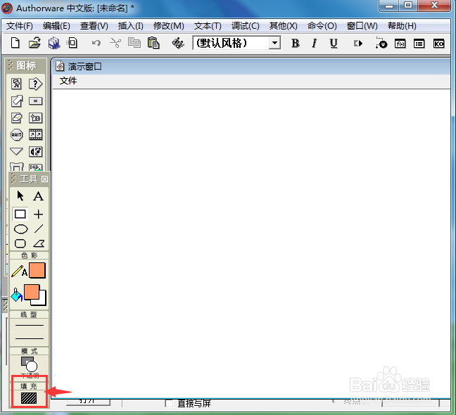
Task: Open the Control Panel toolbar icon
Action: 381,43
